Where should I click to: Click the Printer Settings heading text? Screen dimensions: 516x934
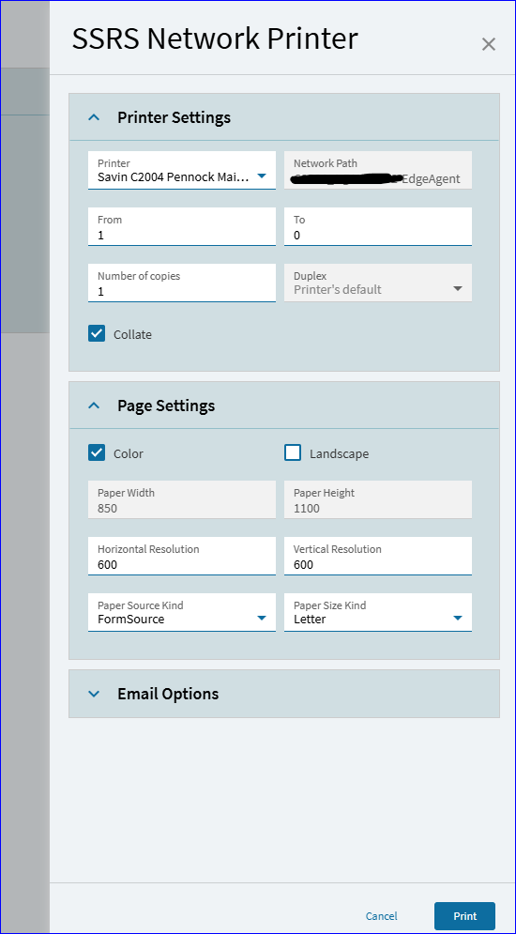tap(174, 117)
